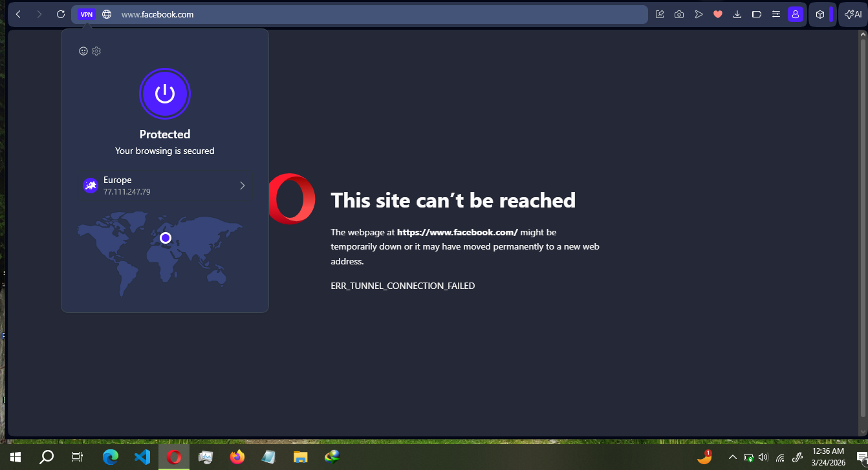Open VPN settings via gear icon
This screenshot has height=470, width=868.
tap(96, 51)
